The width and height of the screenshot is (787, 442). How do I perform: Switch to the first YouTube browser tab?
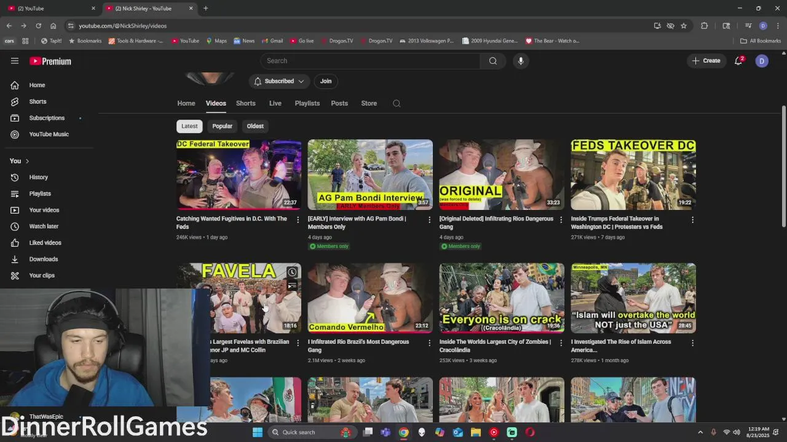click(x=52, y=8)
